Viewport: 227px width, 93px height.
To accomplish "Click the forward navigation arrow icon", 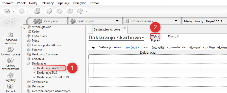I will [x=22, y=11].
